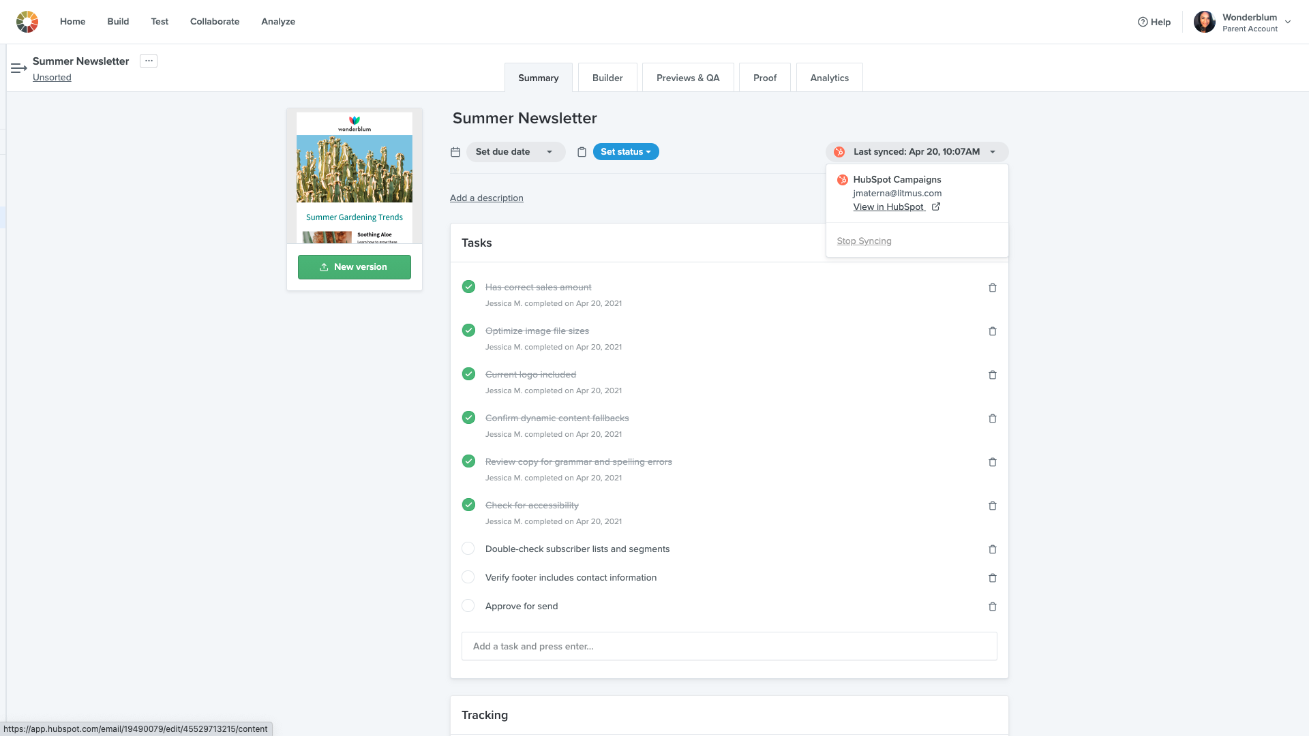Mark Verify footer contact information task complete
Image resolution: width=1309 pixels, height=736 pixels.
(468, 577)
